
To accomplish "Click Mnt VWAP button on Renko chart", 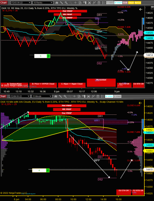I will point(67,11).
